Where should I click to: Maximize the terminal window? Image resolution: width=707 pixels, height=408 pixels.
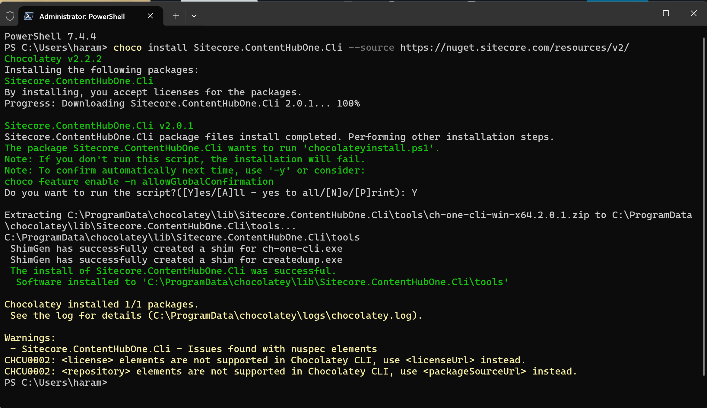click(x=666, y=13)
